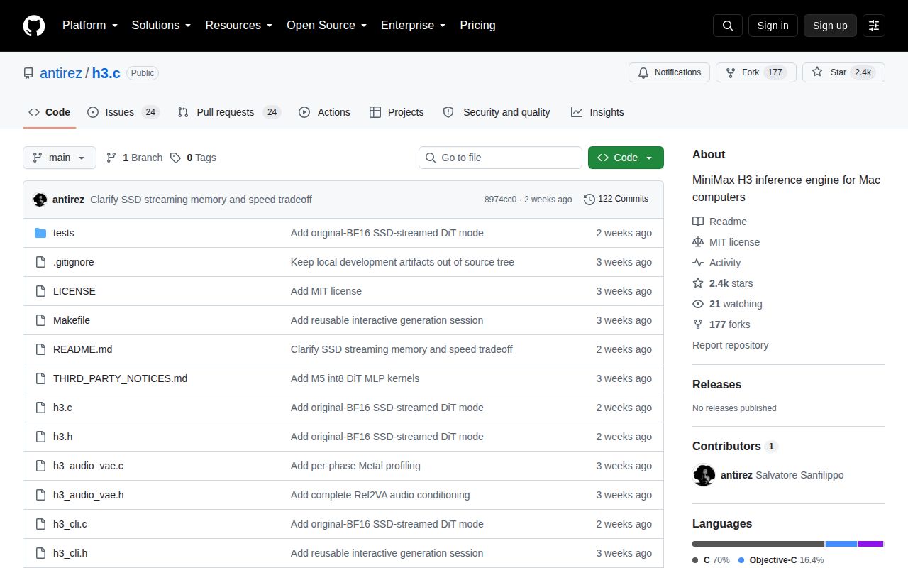Open the h3.c repository name link
This screenshot has width=908, height=568.
[x=106, y=73]
